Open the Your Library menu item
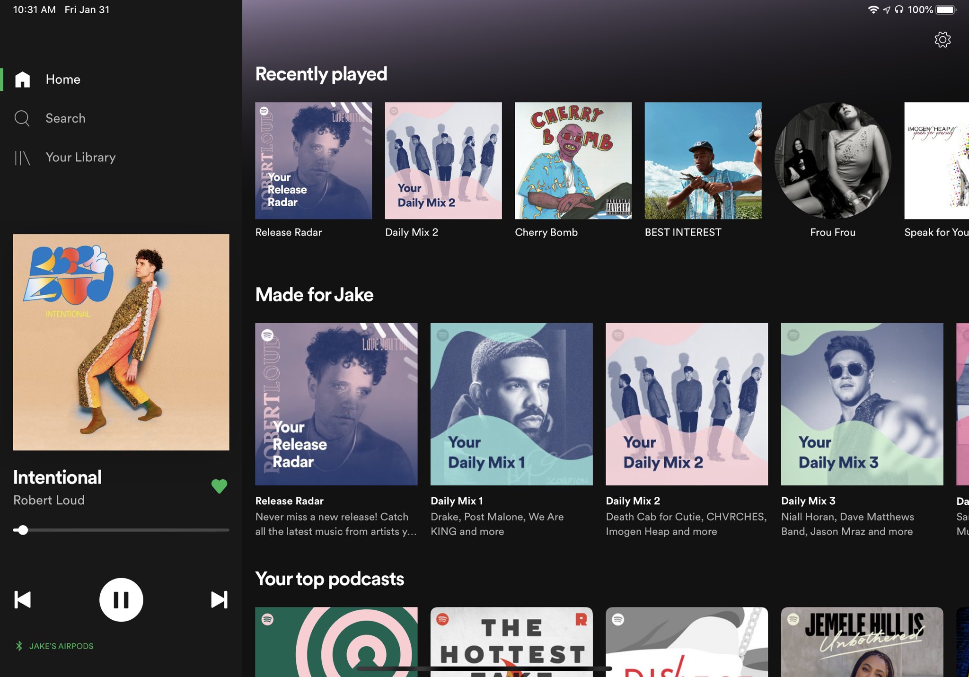This screenshot has width=969, height=677. point(80,158)
